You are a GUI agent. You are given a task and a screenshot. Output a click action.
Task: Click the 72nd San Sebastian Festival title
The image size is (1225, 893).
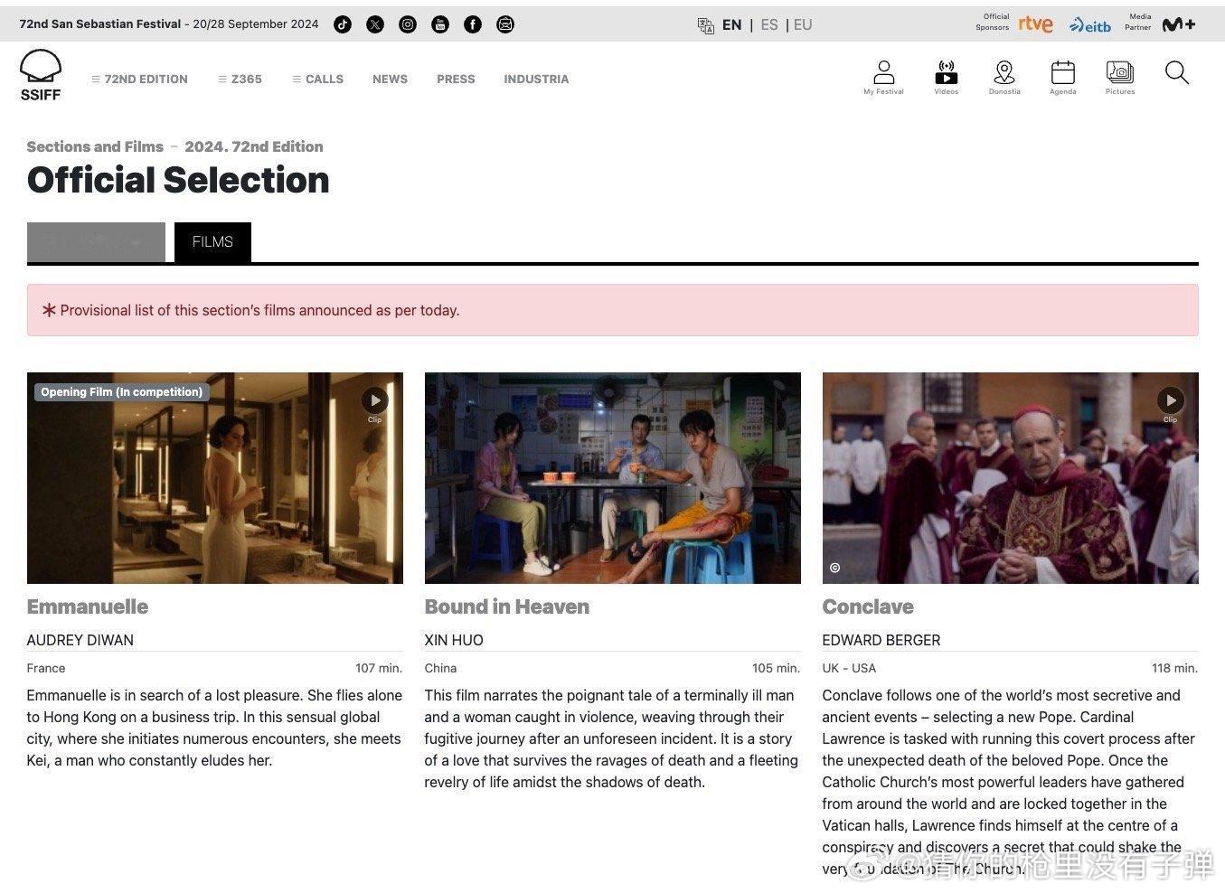coord(100,24)
